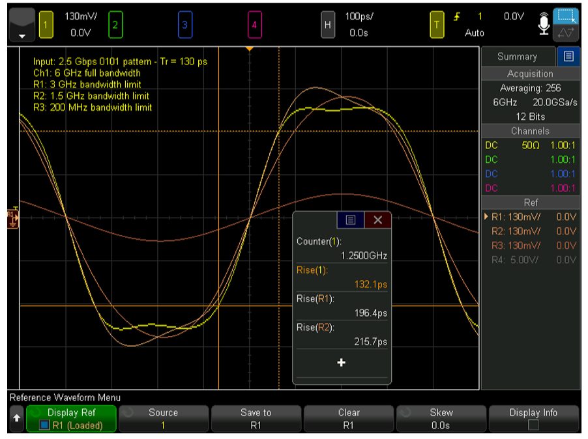
Task: Select the Rise(R1) measurement entry
Action: click(342, 305)
